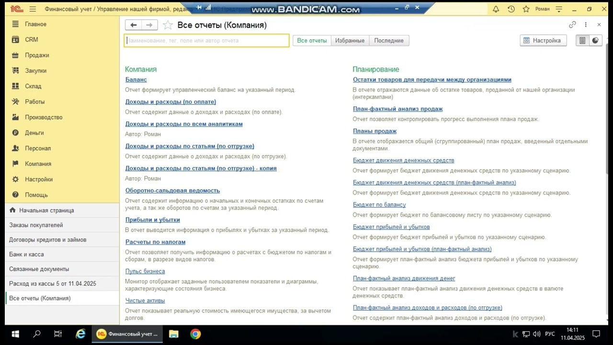Image resolution: width=613 pixels, height=345 pixels.
Task: Open Планы продаж report
Action: pos(375,131)
